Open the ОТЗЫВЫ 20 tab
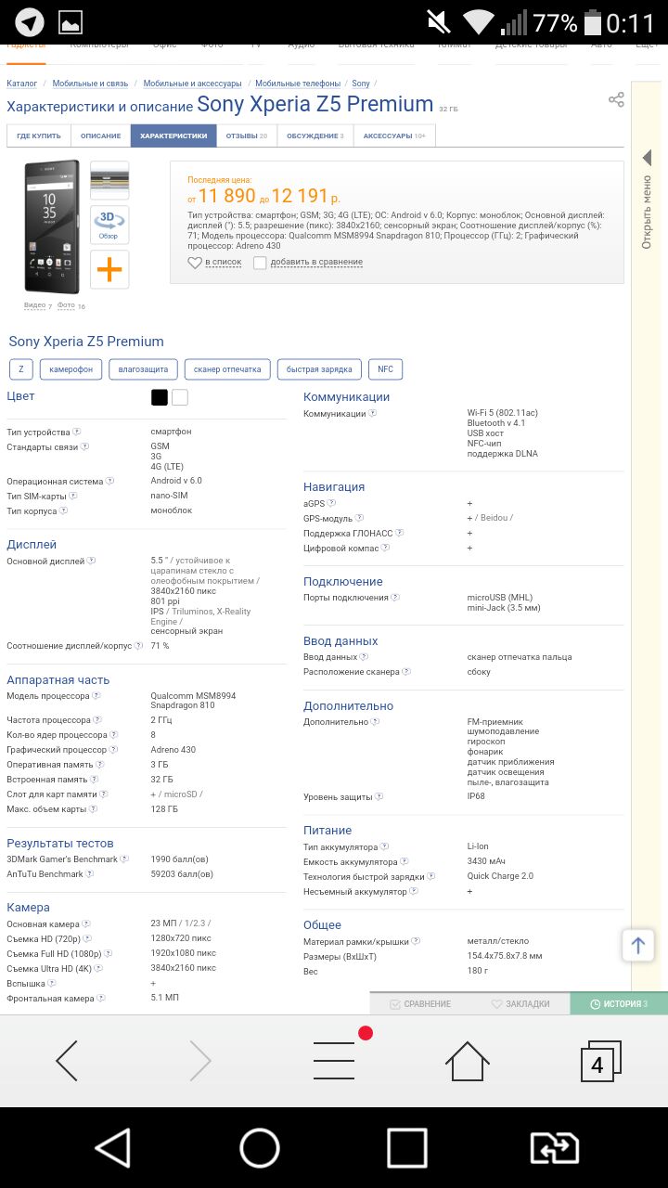Screen dimensions: 668x1188 [246, 136]
